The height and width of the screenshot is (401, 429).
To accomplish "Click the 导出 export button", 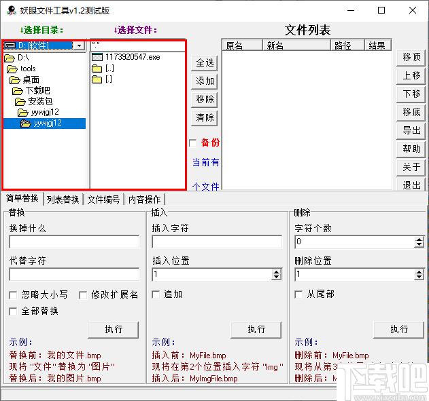I will pos(411,130).
